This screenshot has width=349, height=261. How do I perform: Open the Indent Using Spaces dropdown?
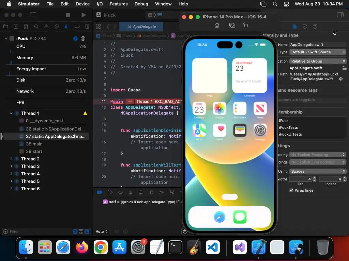click(318, 171)
